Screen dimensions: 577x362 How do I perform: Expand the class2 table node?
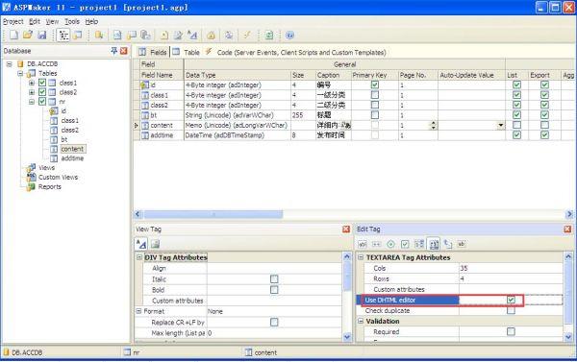pos(32,92)
